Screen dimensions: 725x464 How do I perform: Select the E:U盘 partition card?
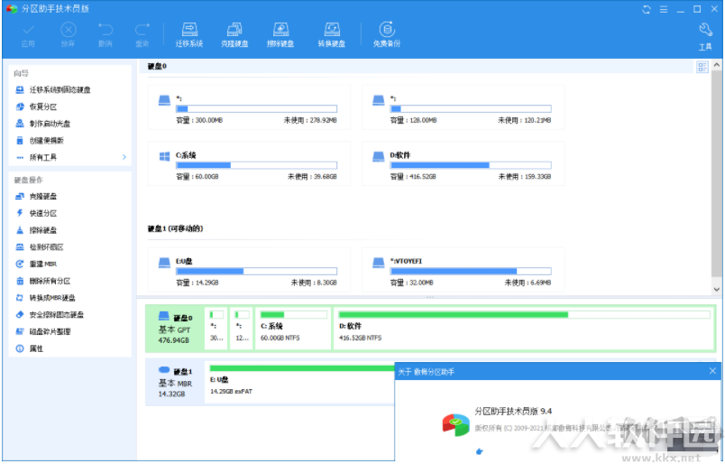pyautogui.click(x=249, y=270)
